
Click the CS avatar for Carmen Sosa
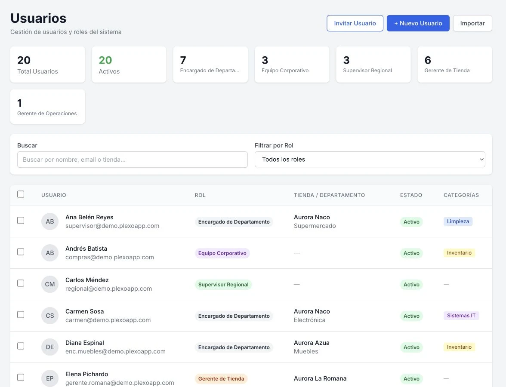tap(50, 316)
